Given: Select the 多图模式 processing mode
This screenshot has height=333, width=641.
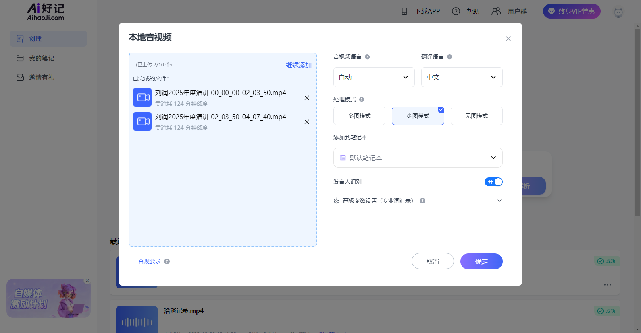Looking at the screenshot, I should pyautogui.click(x=359, y=116).
